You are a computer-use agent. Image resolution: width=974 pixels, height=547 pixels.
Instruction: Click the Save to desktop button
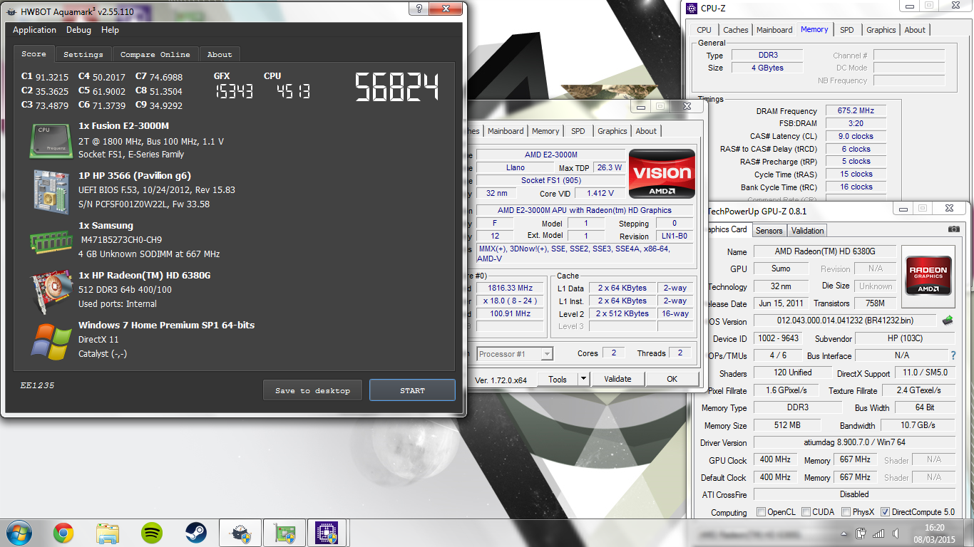click(x=312, y=390)
